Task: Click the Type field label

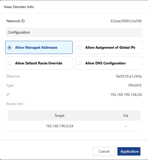Action: pyautogui.click(x=10, y=86)
